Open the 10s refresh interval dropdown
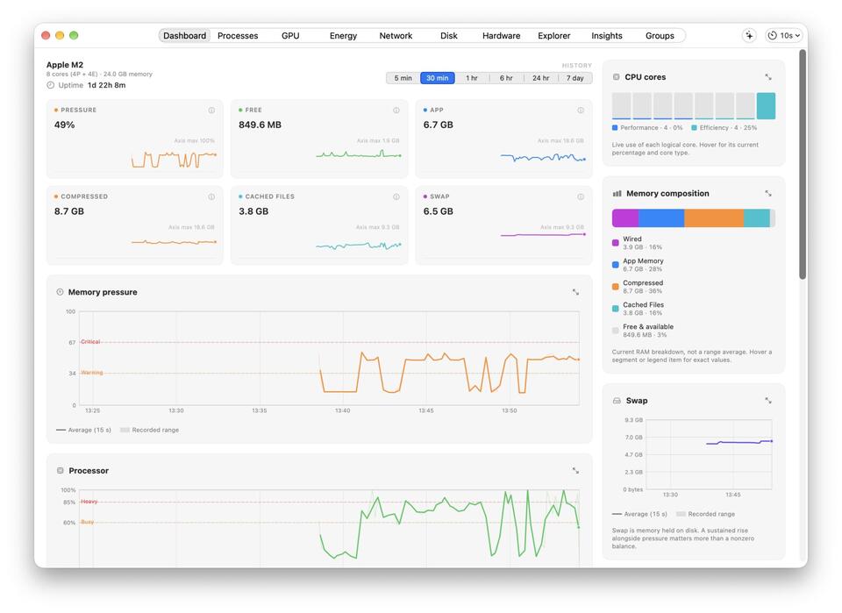This screenshot has width=842, height=613. tap(784, 35)
